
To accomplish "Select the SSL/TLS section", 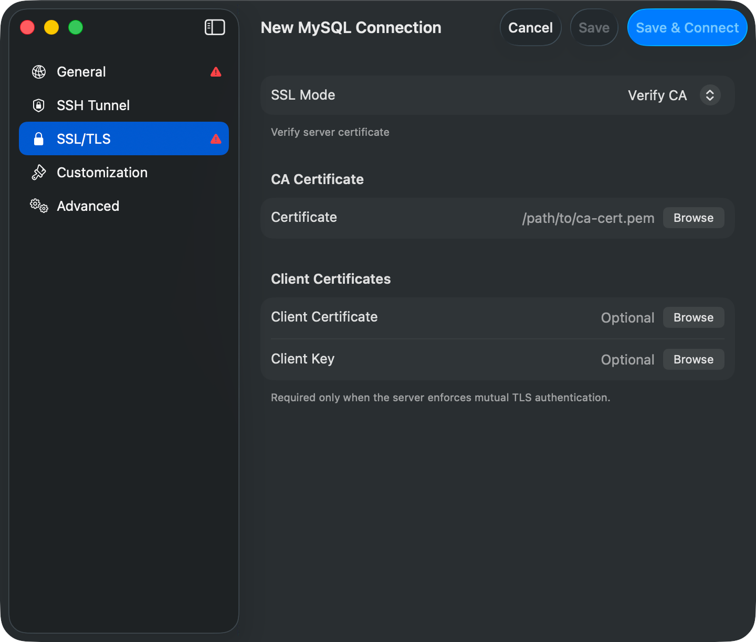I will coord(124,138).
